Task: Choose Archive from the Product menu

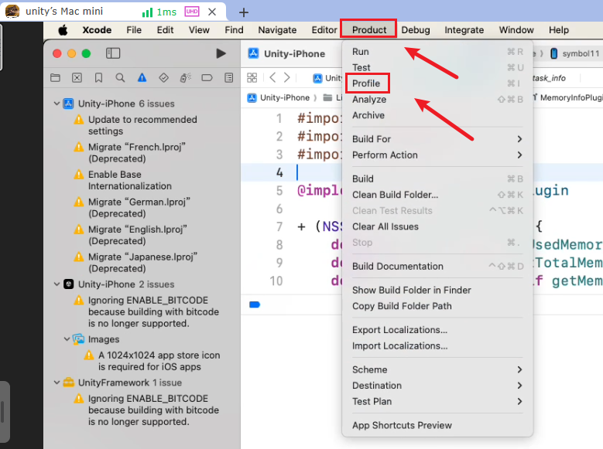Action: pos(437,115)
